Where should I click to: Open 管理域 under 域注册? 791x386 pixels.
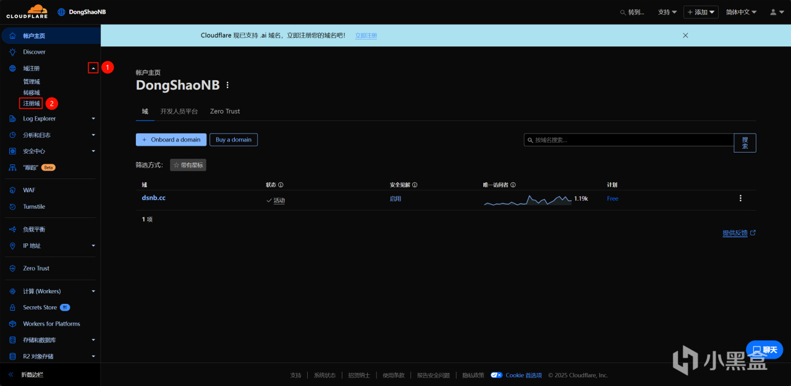(32, 82)
